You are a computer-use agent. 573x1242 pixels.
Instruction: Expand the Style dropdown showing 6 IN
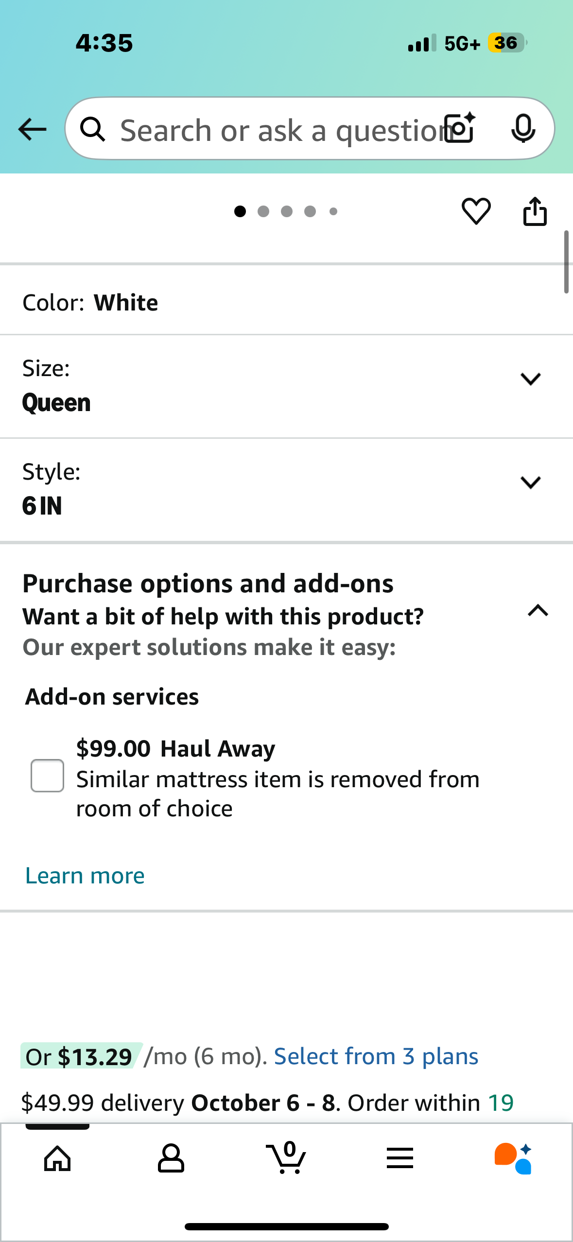point(530,483)
